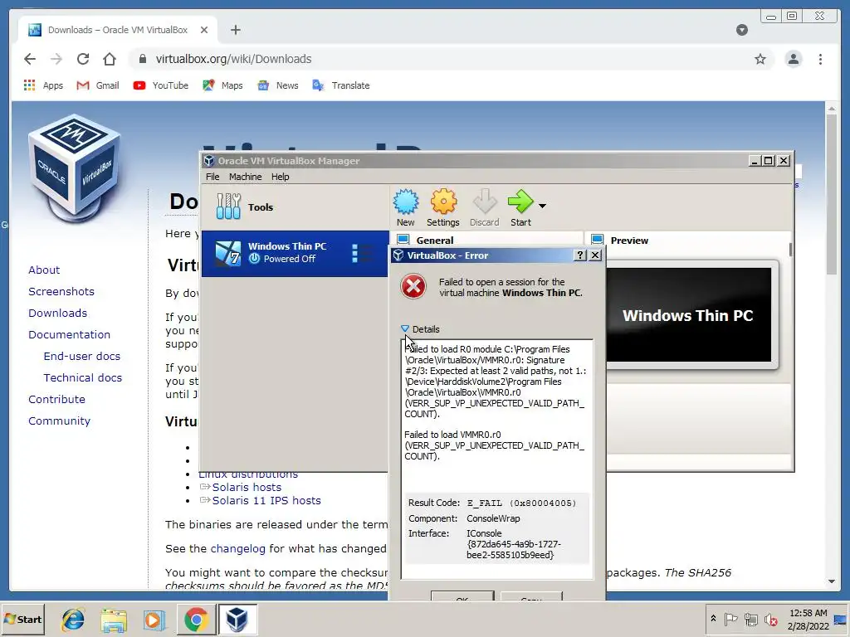This screenshot has height=637, width=850.
Task: Click the E_FAIL result code text
Action: [521, 503]
